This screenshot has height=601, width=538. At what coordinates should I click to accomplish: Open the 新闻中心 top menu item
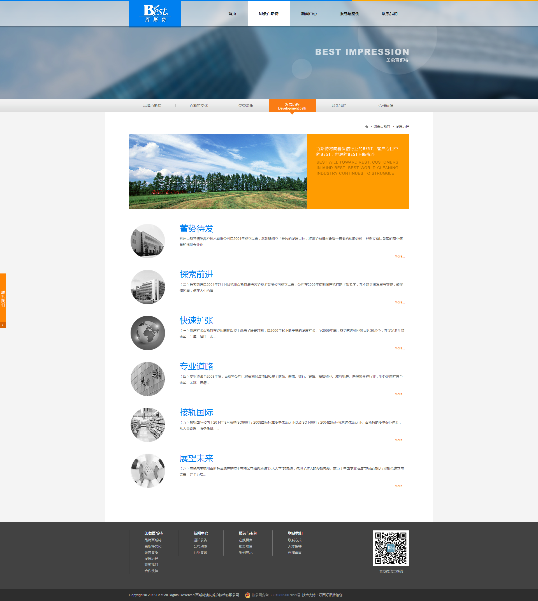coord(309,14)
